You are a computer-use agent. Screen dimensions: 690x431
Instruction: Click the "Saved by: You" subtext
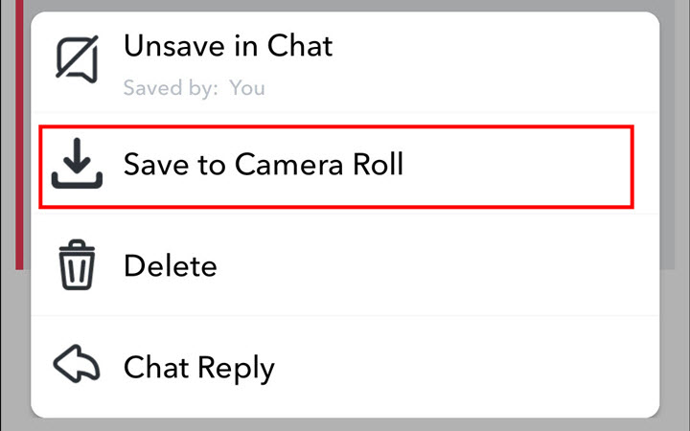pyautogui.click(x=194, y=88)
